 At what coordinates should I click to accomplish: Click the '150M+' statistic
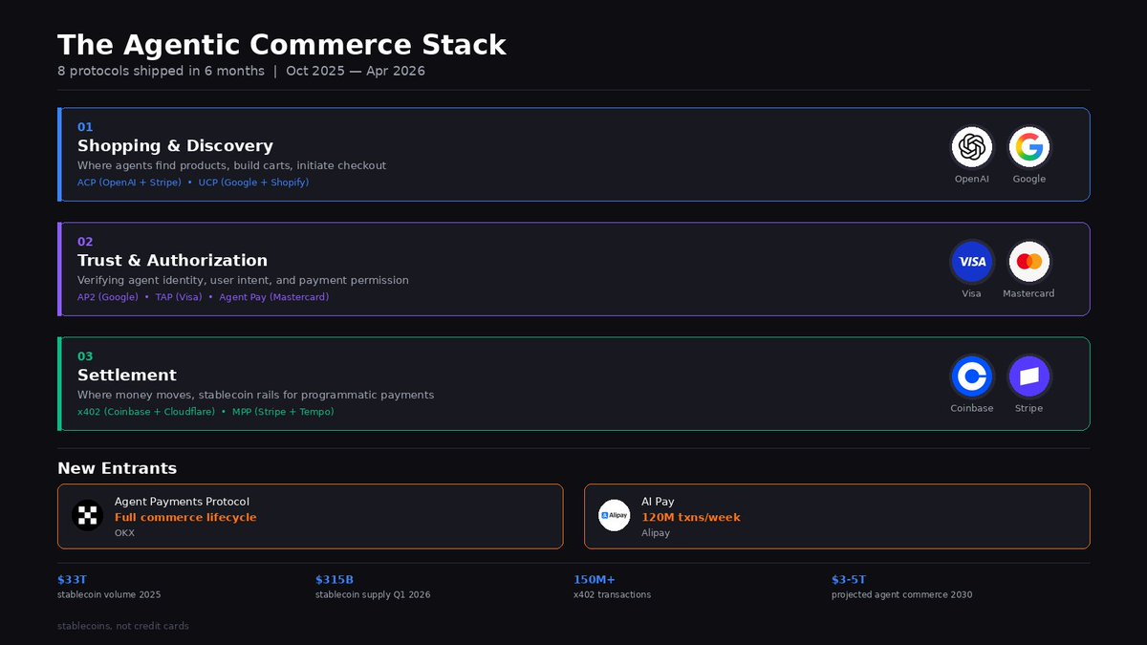[595, 580]
